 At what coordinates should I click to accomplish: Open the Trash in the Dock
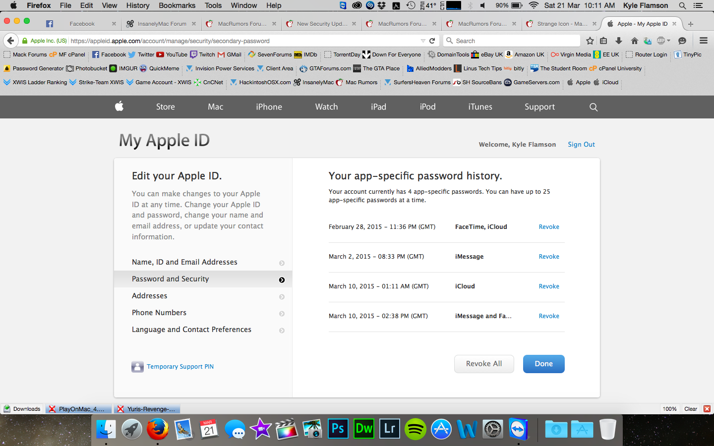pyautogui.click(x=608, y=429)
